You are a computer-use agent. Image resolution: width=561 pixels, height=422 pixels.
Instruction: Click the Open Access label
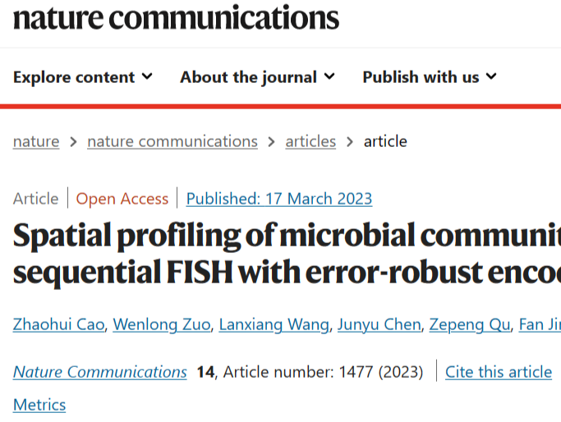click(x=122, y=199)
